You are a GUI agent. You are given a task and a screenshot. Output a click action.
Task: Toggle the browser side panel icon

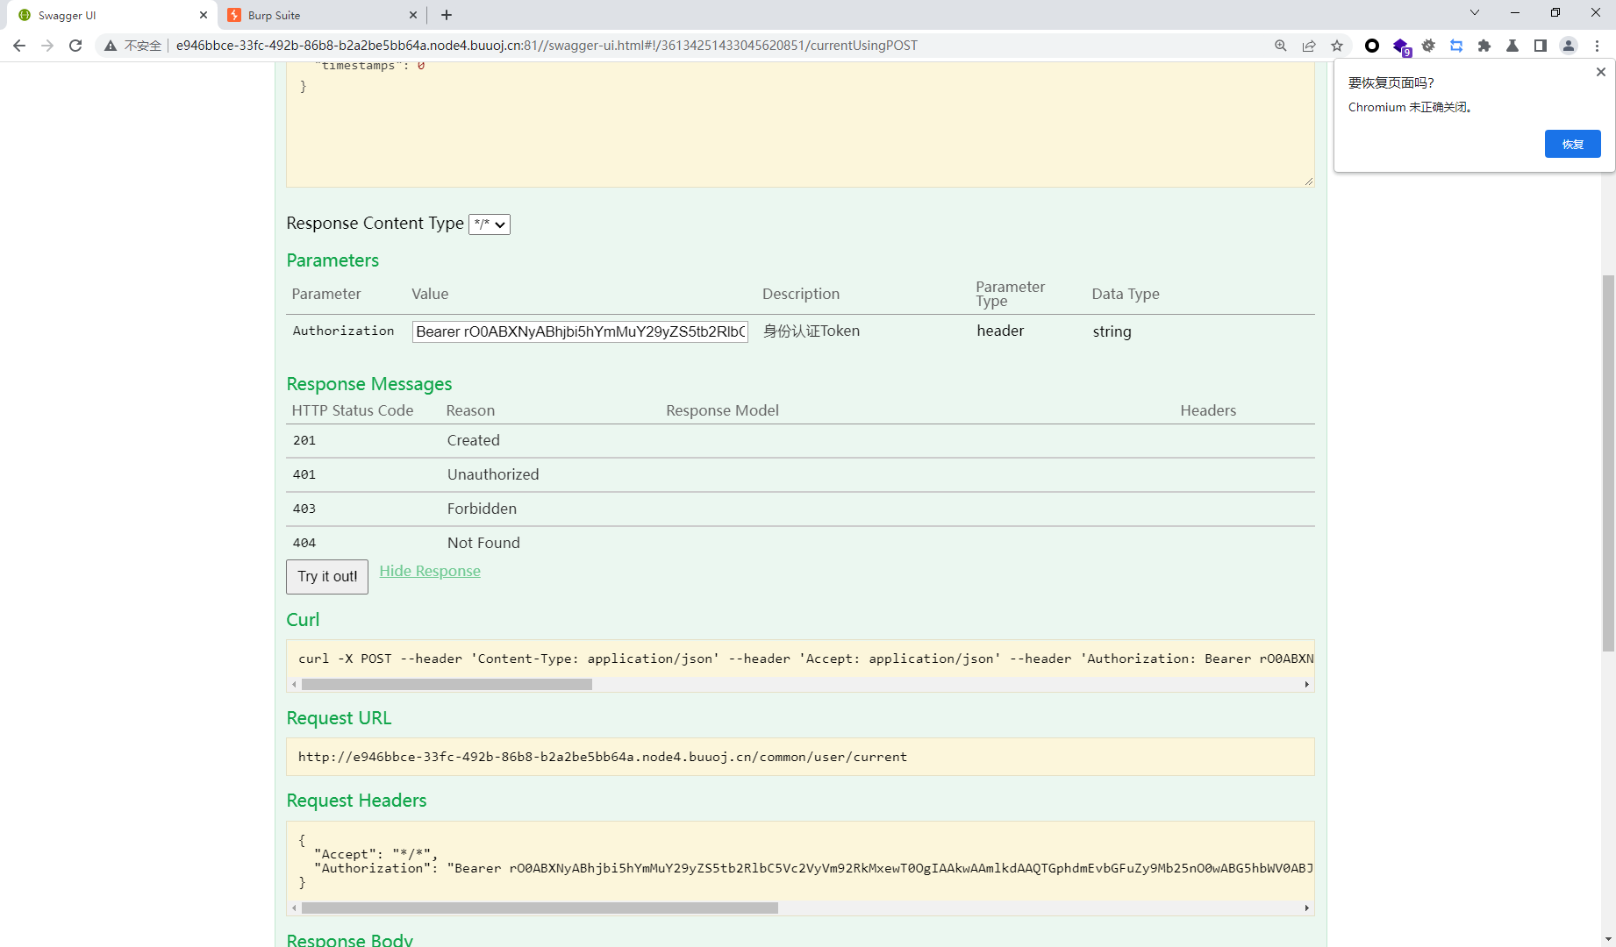pyautogui.click(x=1541, y=46)
